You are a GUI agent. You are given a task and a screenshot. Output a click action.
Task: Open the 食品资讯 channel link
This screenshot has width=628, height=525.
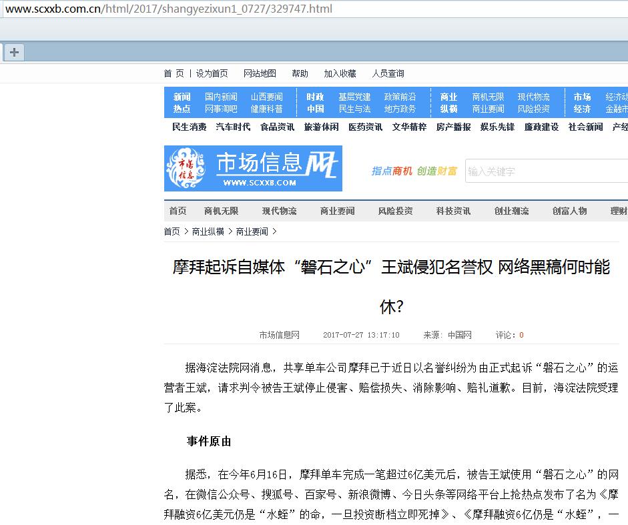click(277, 127)
